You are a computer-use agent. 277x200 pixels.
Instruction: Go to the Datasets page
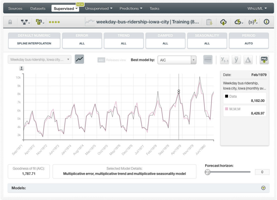pos(38,8)
